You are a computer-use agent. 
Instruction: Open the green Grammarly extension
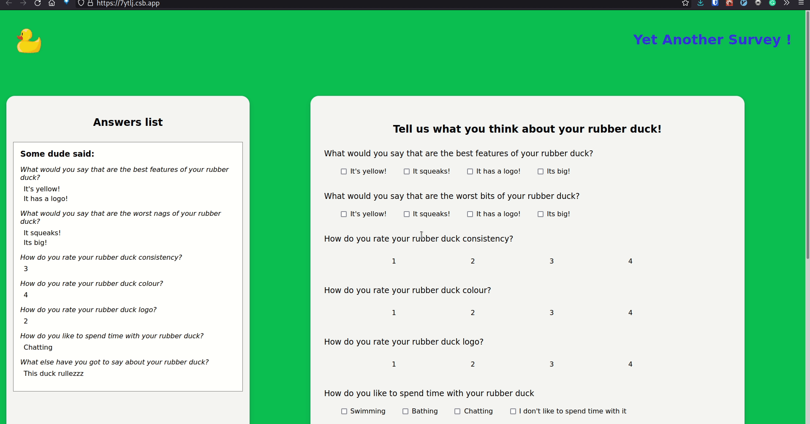tap(772, 3)
